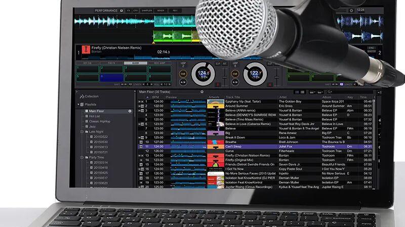This screenshot has width=405, height=227.
Task: Click the artwork list view icon
Action: tap(297, 92)
